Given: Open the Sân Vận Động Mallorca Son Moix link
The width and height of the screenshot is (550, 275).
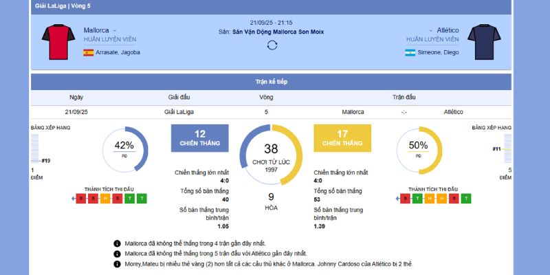Looking at the screenshot, I should [278, 32].
